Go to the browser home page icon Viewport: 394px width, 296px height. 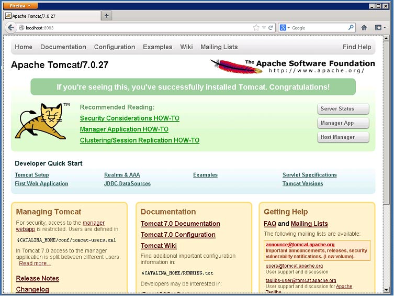pos(364,28)
